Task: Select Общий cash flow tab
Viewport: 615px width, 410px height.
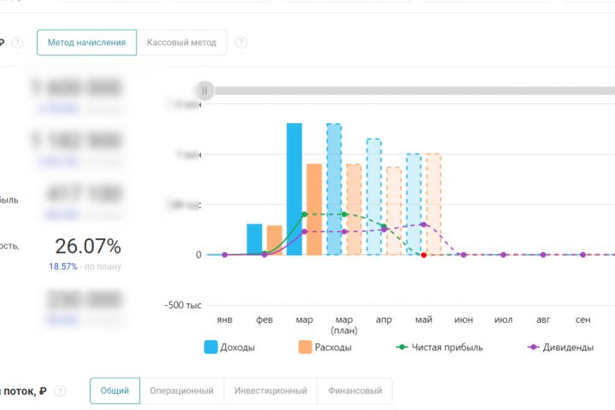Action: point(114,391)
